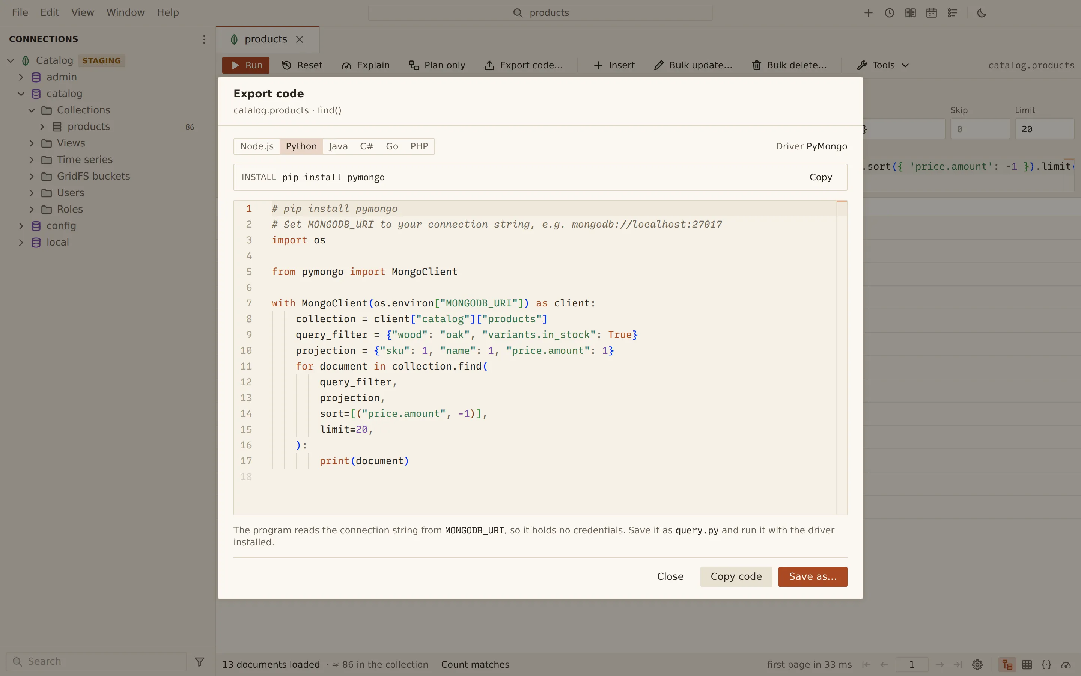The height and width of the screenshot is (676, 1081).
Task: Select the C# language tab
Action: tap(367, 146)
